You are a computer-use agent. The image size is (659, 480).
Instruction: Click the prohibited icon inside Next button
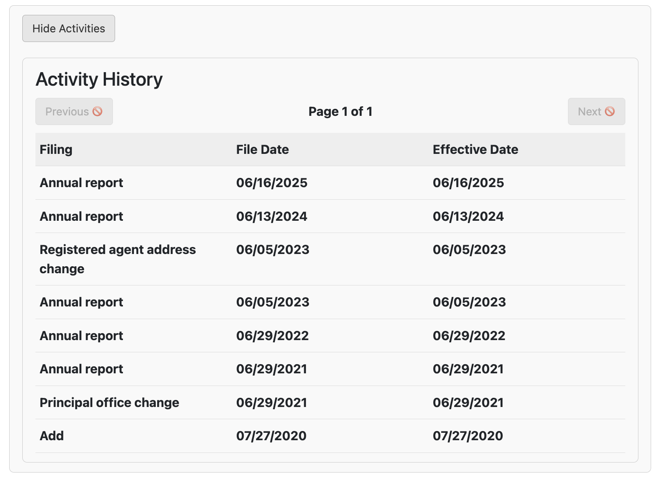pyautogui.click(x=610, y=111)
